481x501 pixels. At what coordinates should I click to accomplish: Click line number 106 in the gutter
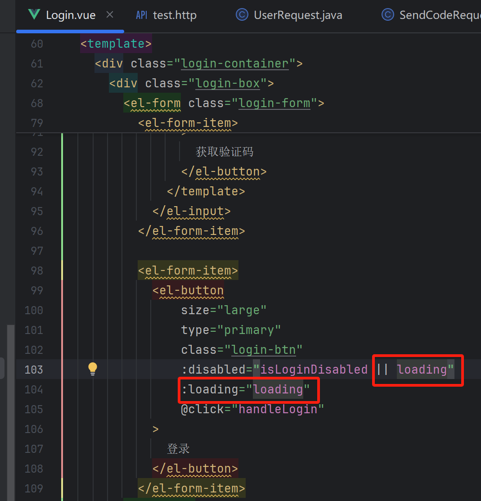point(34,429)
